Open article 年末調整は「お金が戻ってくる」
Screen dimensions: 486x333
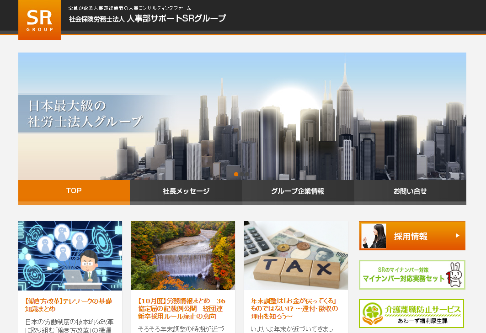click(294, 308)
